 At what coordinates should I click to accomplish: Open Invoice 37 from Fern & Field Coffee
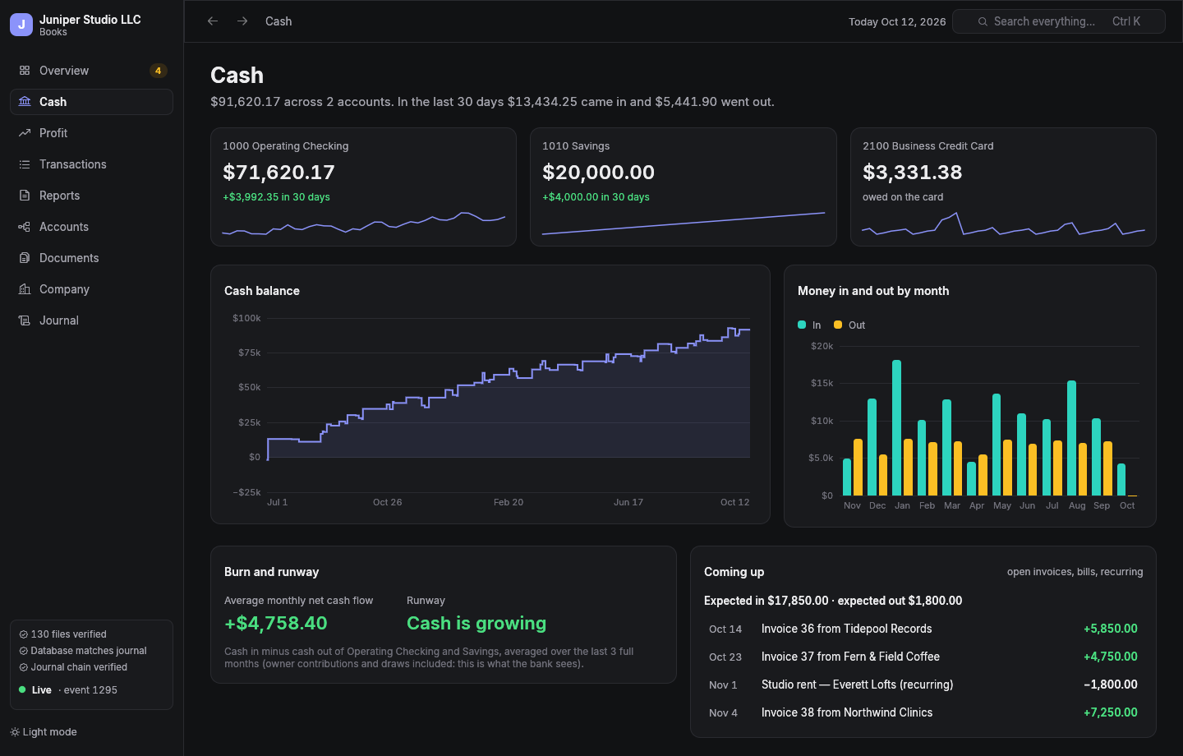[923, 657]
